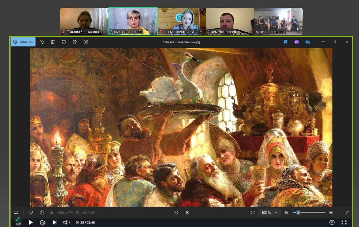The image size is (359, 227).
Task: Enter fullscreen using the diagonal arrows icon
Action: [347, 212]
